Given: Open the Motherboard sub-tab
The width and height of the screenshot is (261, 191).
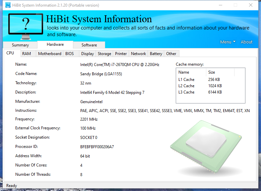Looking at the screenshot, I should tap(50, 54).
